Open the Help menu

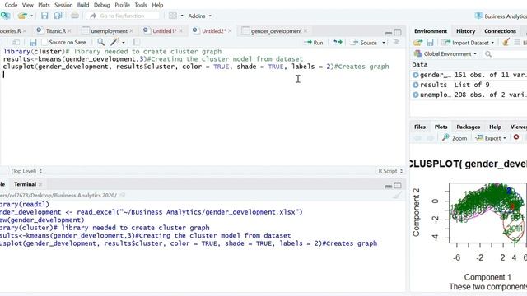pos(157,5)
